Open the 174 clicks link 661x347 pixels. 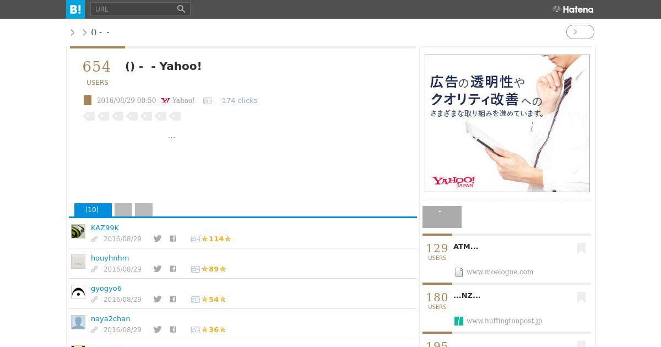coord(239,100)
